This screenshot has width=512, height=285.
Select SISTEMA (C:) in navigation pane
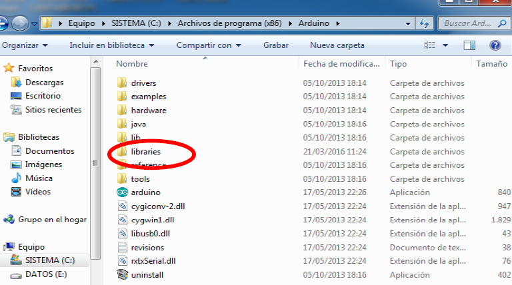[50, 260]
